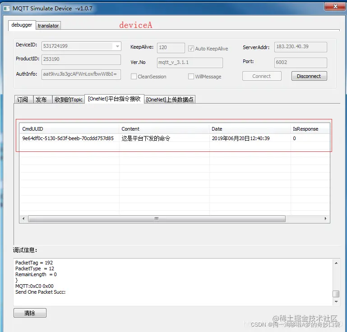The width and height of the screenshot is (347, 332).
Task: Select the row with CmdUUID 9e64df0c-5130-5d3f-beeb-70cddd757d85
Action: click(175, 138)
